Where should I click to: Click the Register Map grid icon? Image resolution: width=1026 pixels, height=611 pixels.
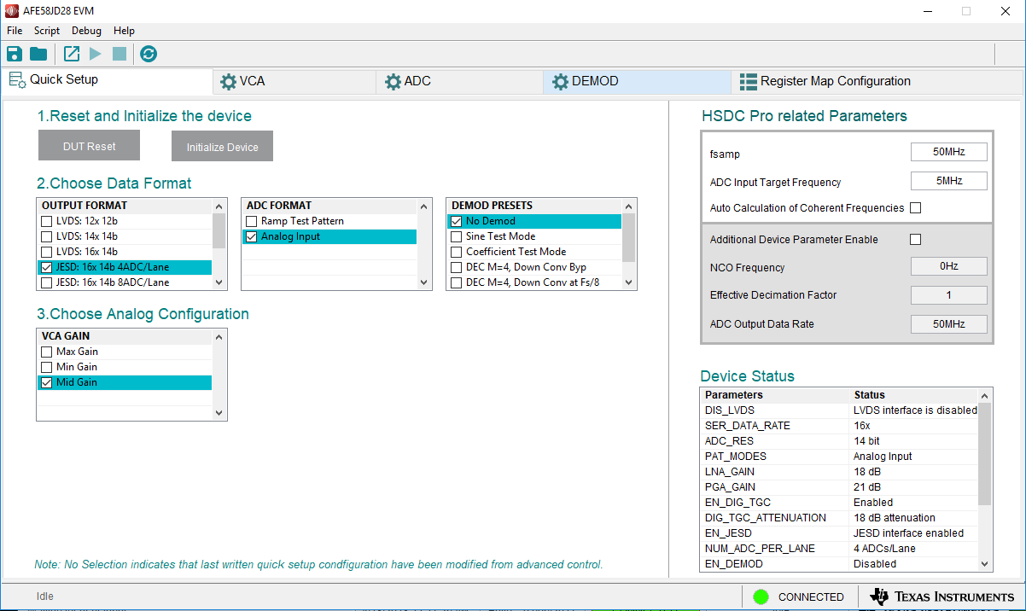pyautogui.click(x=749, y=82)
